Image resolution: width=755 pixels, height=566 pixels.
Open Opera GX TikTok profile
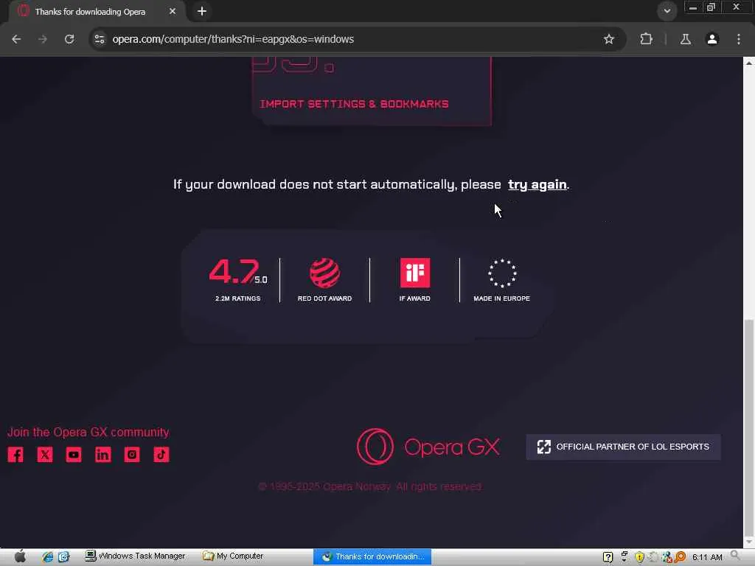tap(161, 454)
